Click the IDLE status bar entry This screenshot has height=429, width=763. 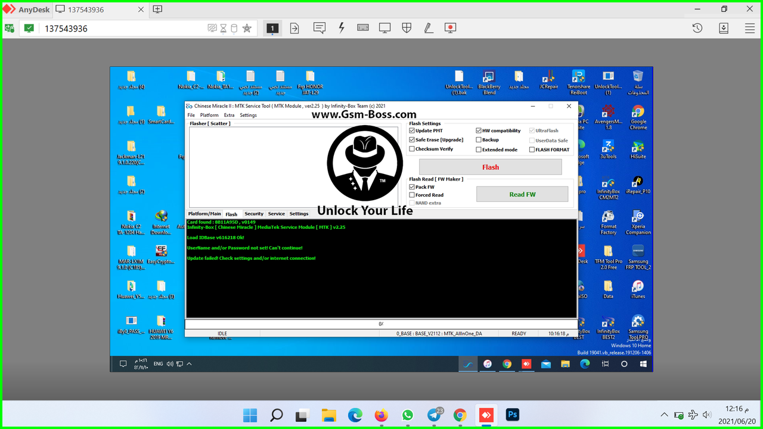click(x=222, y=334)
